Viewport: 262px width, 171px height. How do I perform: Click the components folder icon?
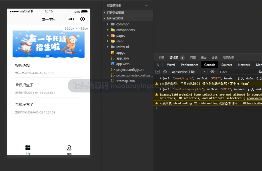[x=113, y=30]
